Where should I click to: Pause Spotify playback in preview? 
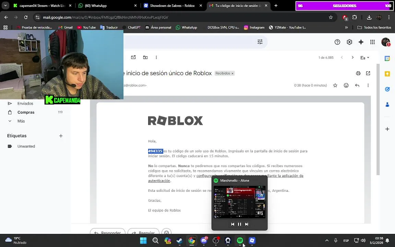(239, 224)
